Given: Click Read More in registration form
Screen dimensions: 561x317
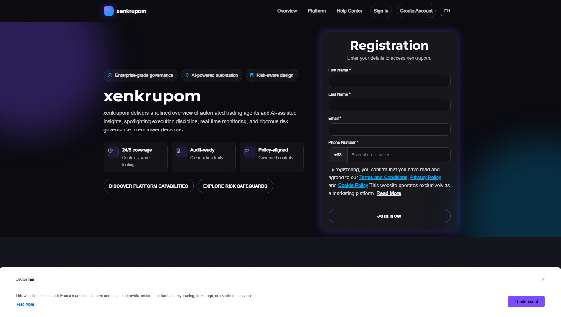Looking at the screenshot, I should pyautogui.click(x=389, y=193).
